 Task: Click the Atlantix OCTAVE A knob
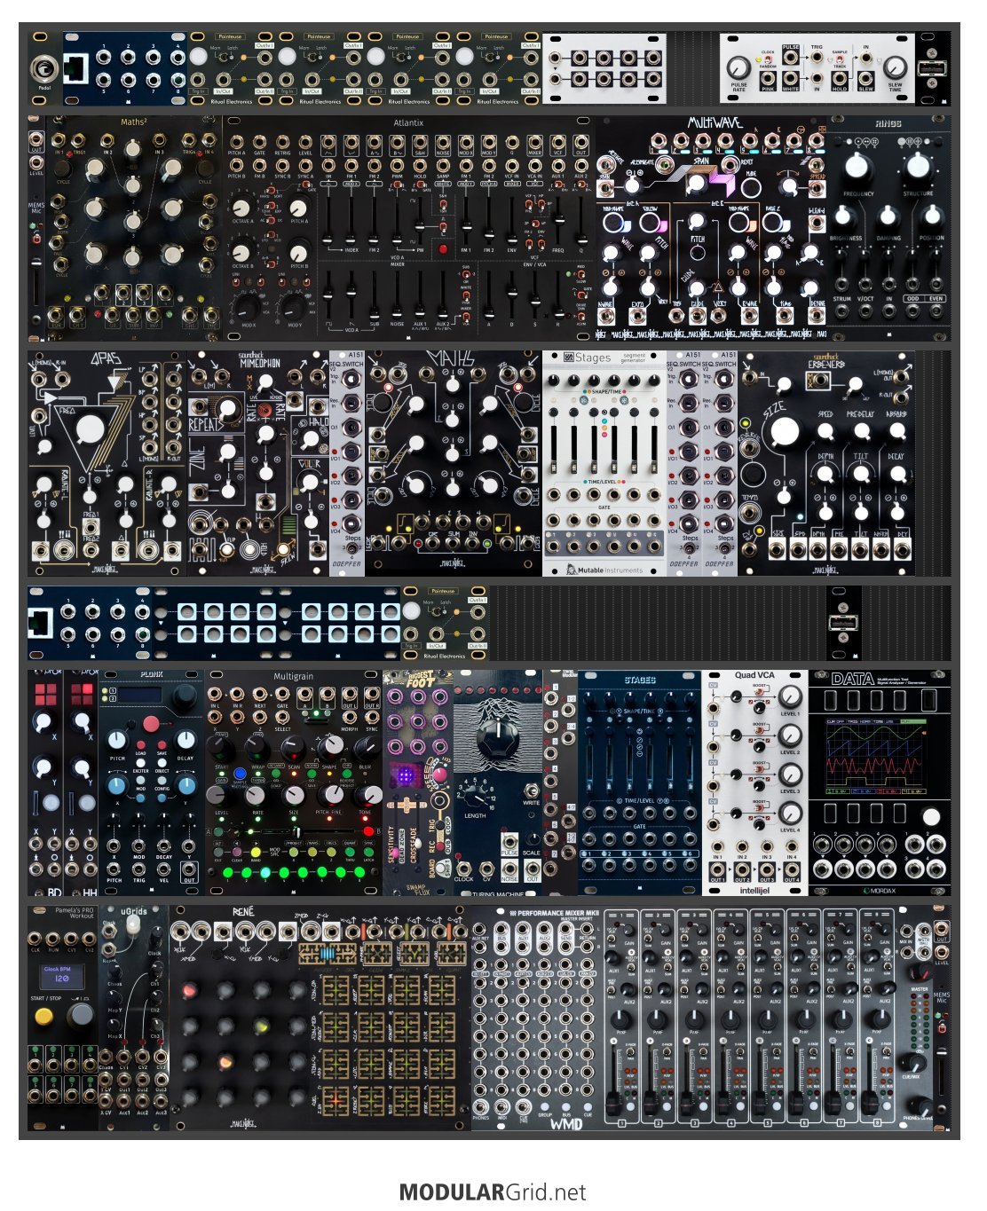[x=242, y=208]
